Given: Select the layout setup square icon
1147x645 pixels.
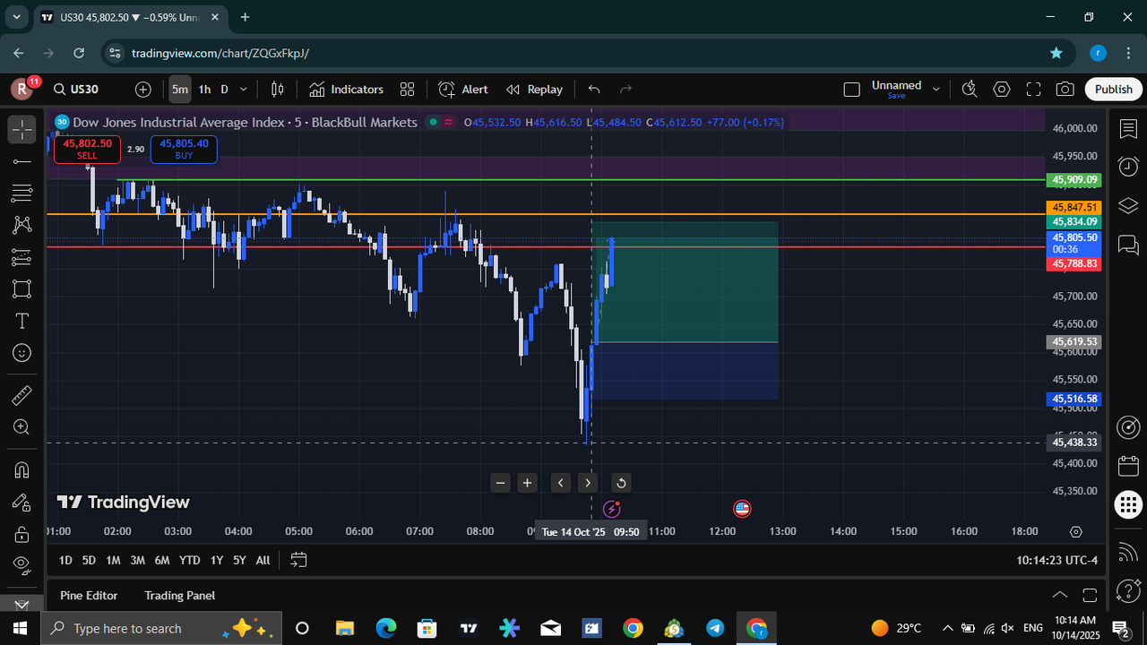Looking at the screenshot, I should click(x=852, y=90).
